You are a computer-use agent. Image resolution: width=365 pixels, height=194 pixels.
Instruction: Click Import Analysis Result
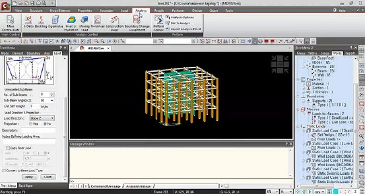pyautogui.click(x=184, y=29)
